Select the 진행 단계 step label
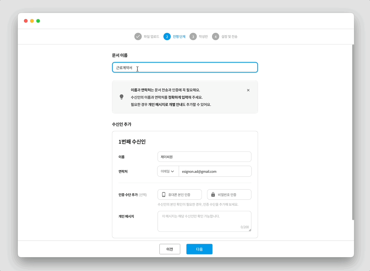370x271 pixels. [179, 36]
